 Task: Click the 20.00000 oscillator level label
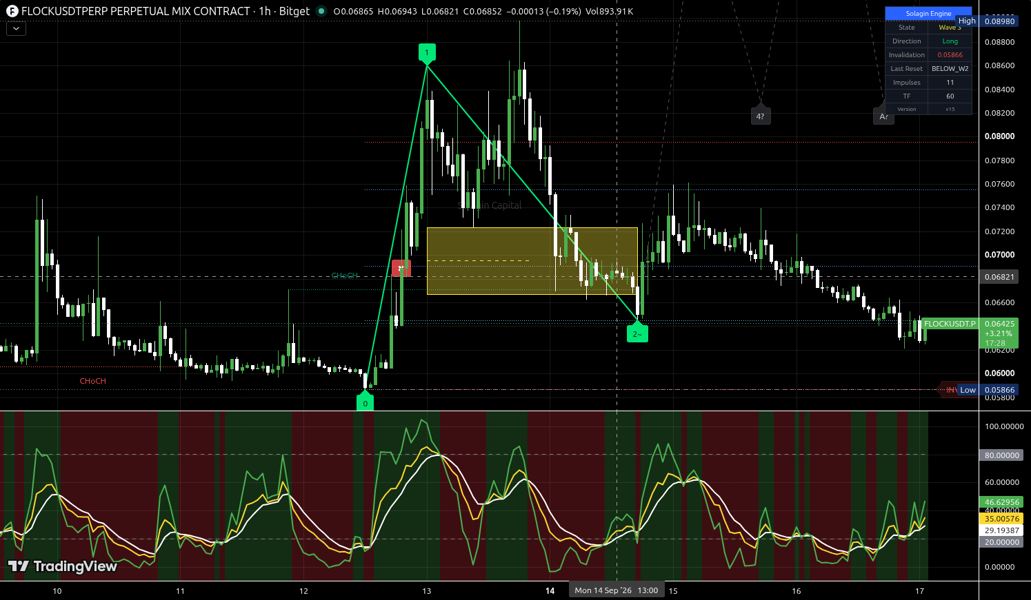coord(1001,542)
